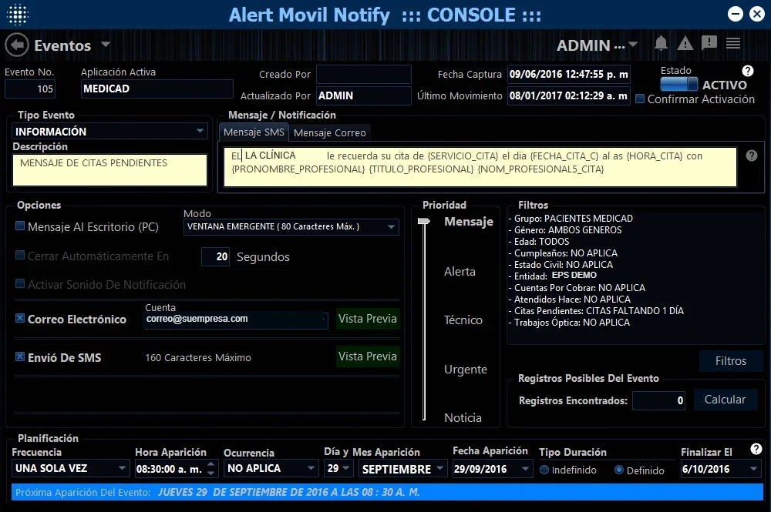The height and width of the screenshot is (512, 771).
Task: Click the seconds value field 20
Action: click(215, 256)
